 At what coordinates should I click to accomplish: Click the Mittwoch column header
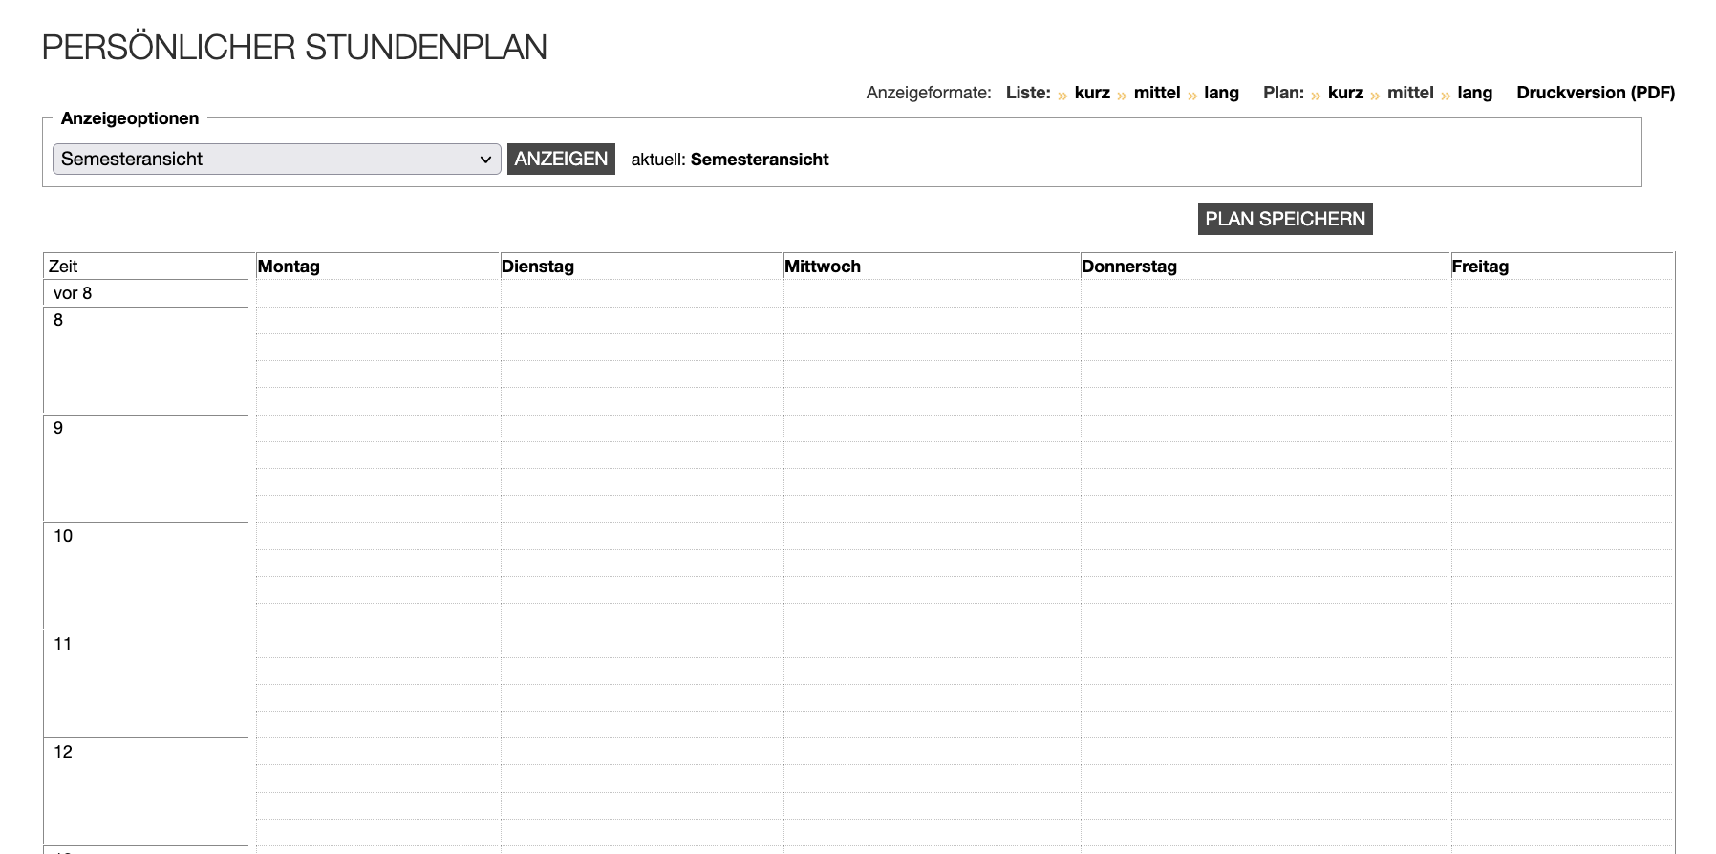tap(823, 267)
